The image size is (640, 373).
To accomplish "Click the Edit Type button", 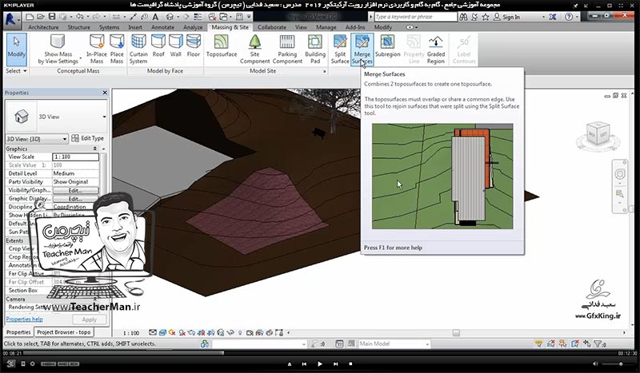I will tap(87, 139).
